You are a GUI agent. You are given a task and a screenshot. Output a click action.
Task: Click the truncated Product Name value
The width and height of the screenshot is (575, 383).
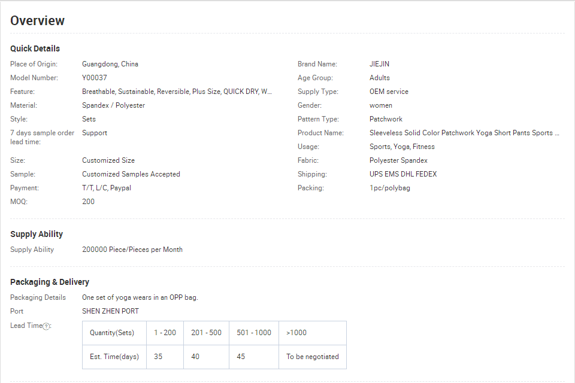tap(464, 133)
